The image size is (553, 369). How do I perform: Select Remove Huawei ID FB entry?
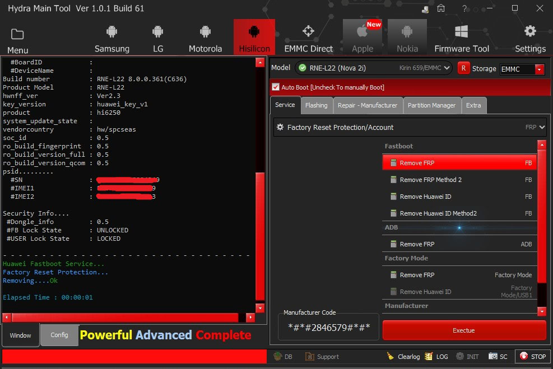[459, 197]
